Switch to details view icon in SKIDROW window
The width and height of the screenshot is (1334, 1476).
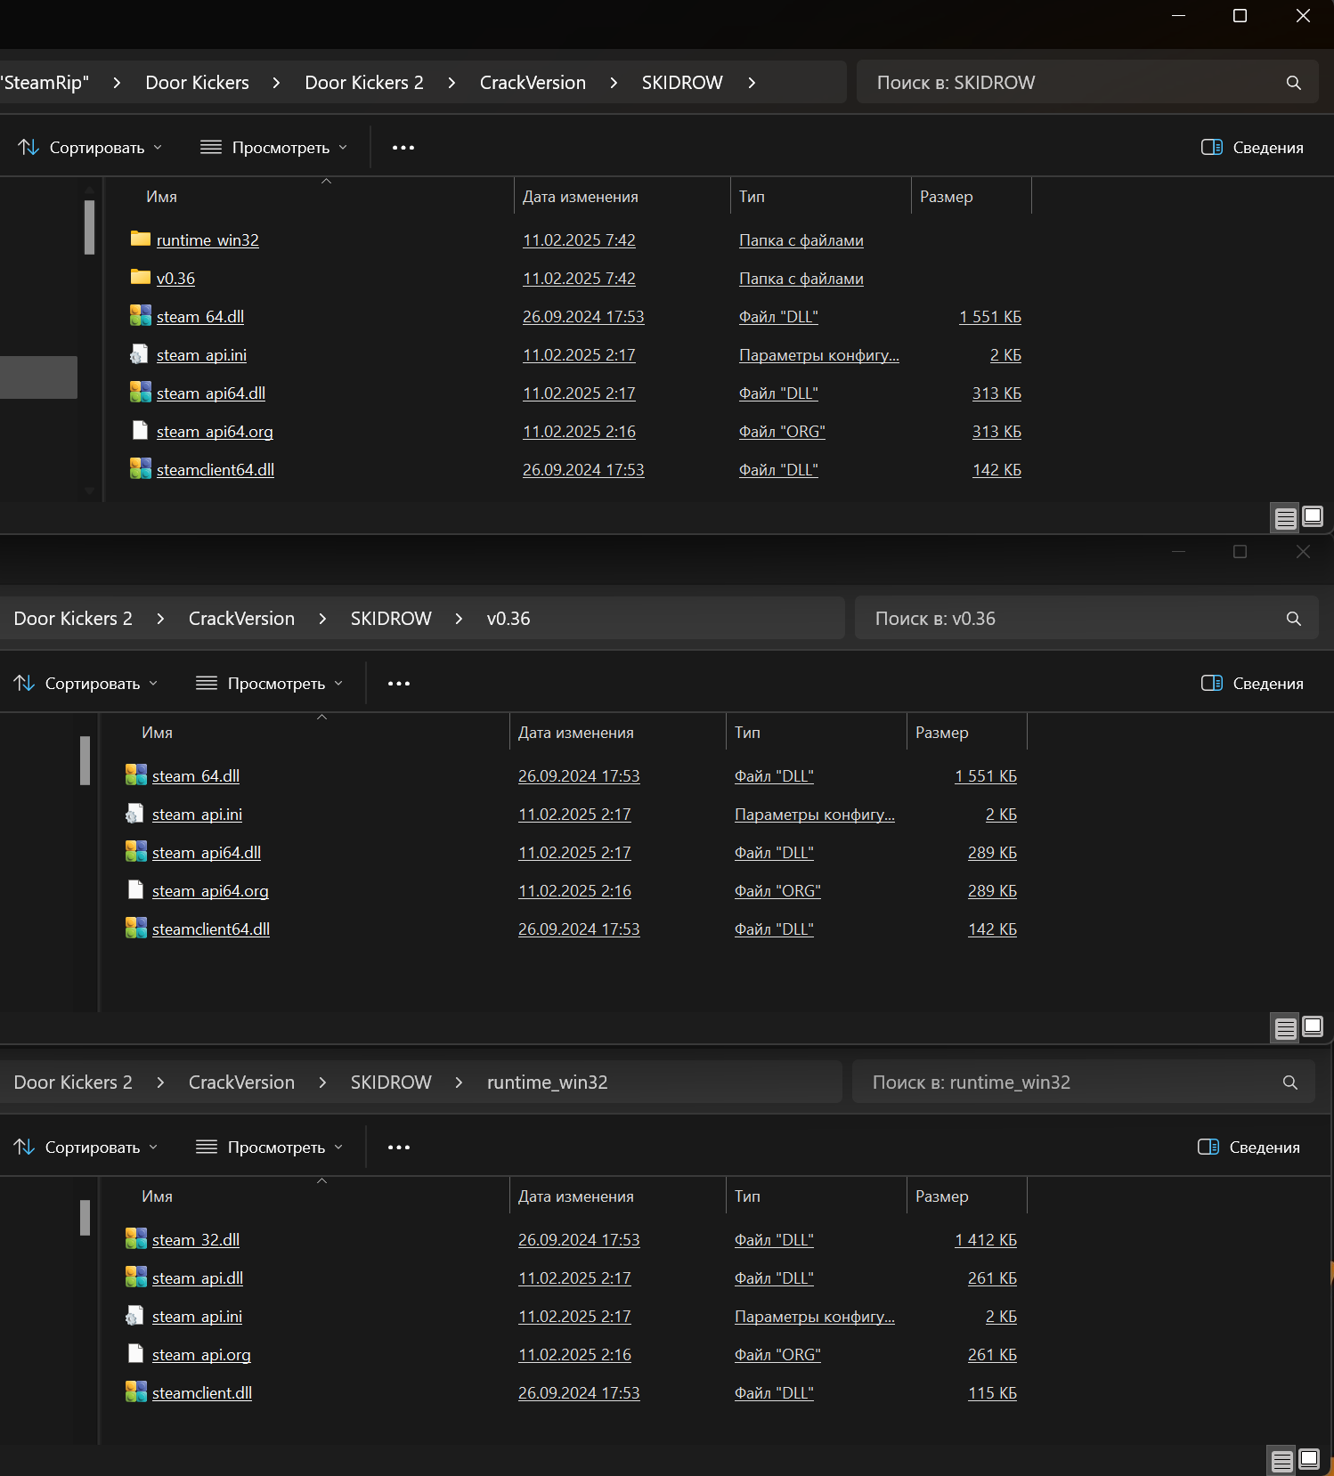pyautogui.click(x=1286, y=518)
